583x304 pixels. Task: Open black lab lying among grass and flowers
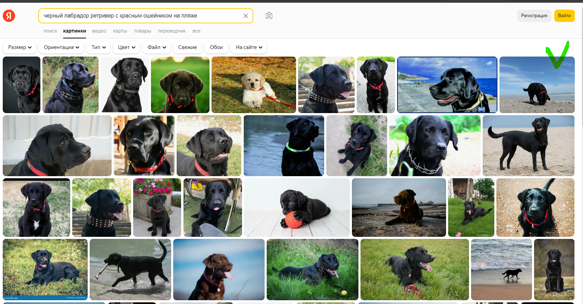click(x=45, y=269)
